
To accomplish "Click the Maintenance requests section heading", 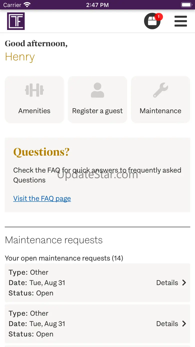I will tap(54, 240).
